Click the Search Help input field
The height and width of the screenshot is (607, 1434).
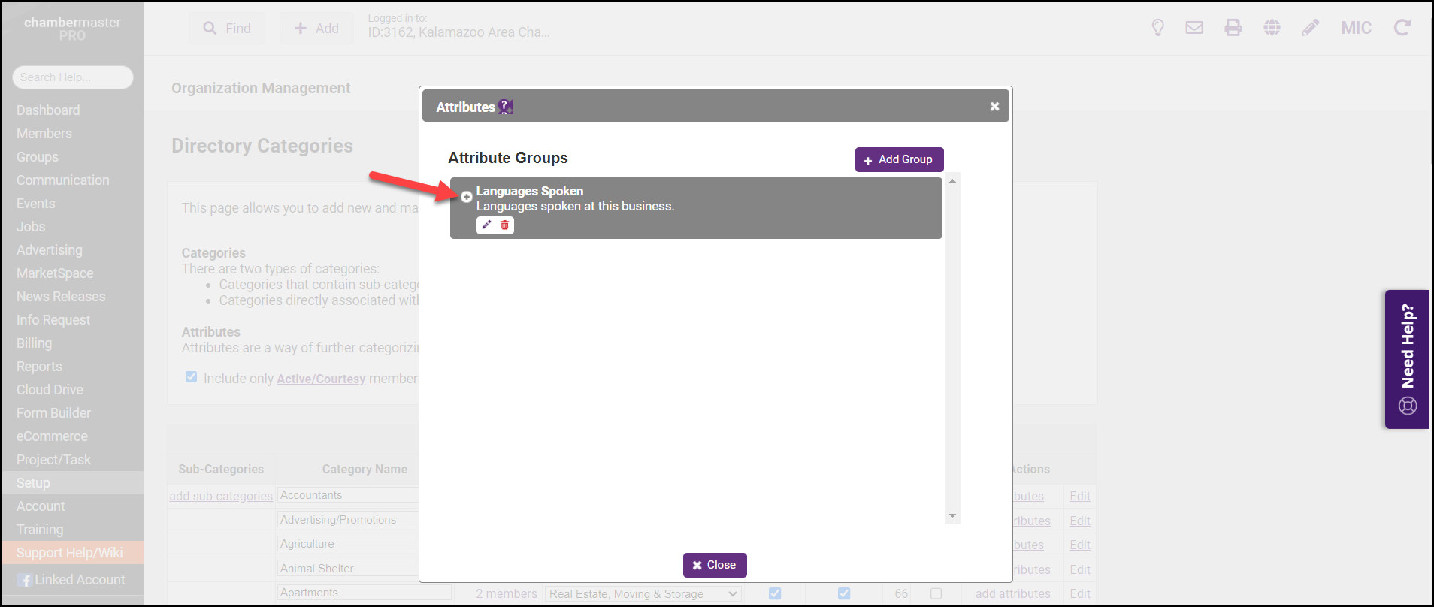click(x=73, y=77)
